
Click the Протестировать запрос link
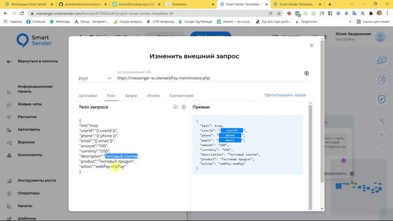tap(285, 95)
